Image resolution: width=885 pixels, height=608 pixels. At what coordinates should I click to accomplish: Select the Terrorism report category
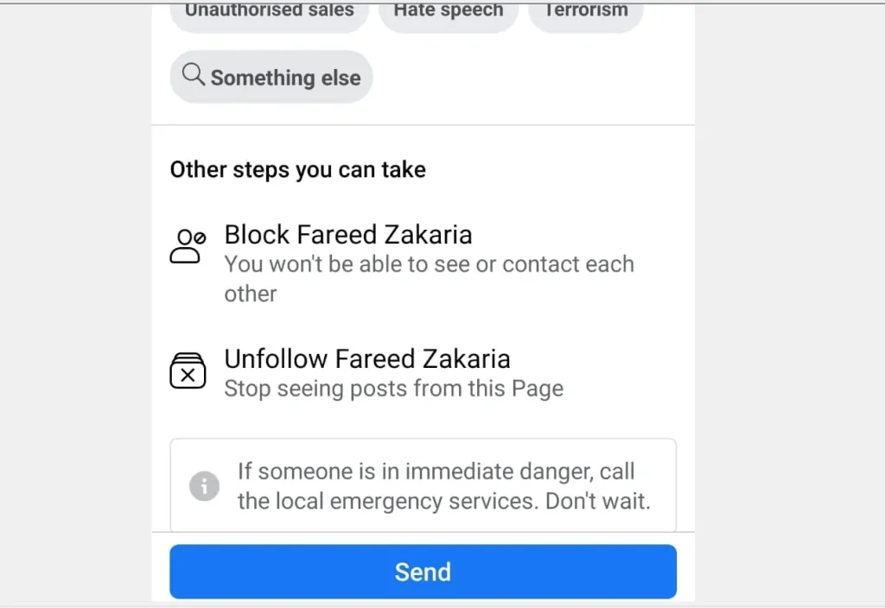point(585,10)
